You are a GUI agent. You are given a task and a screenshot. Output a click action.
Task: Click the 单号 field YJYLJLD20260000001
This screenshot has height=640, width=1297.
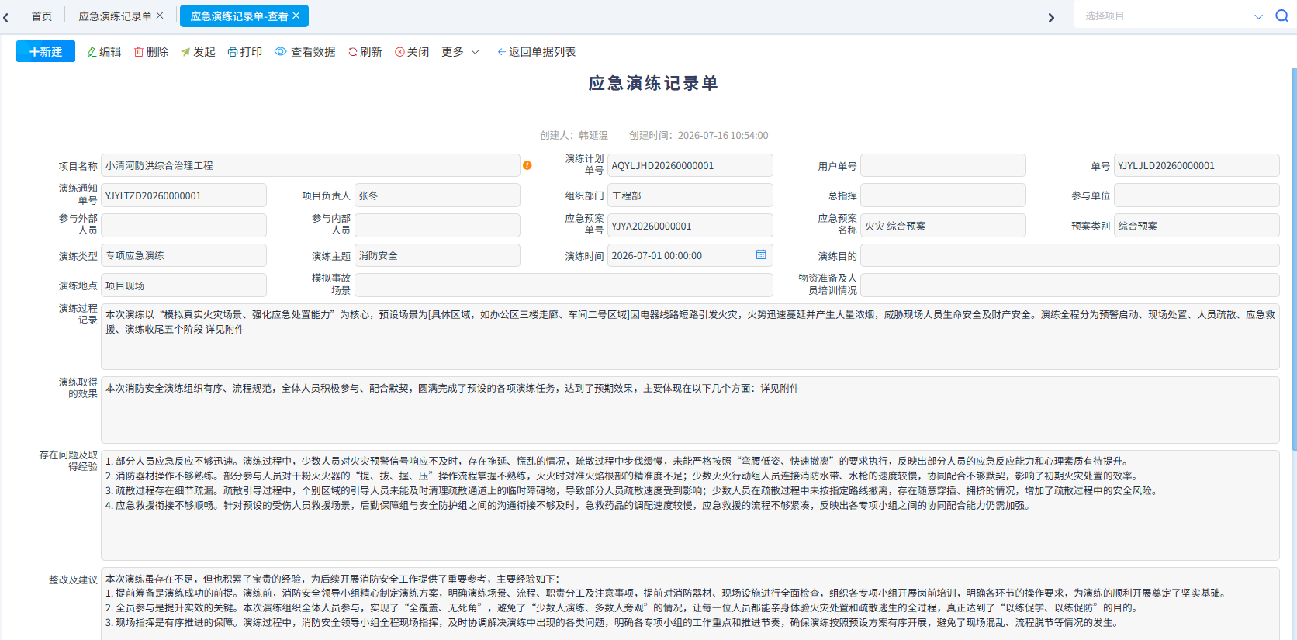pos(1197,165)
